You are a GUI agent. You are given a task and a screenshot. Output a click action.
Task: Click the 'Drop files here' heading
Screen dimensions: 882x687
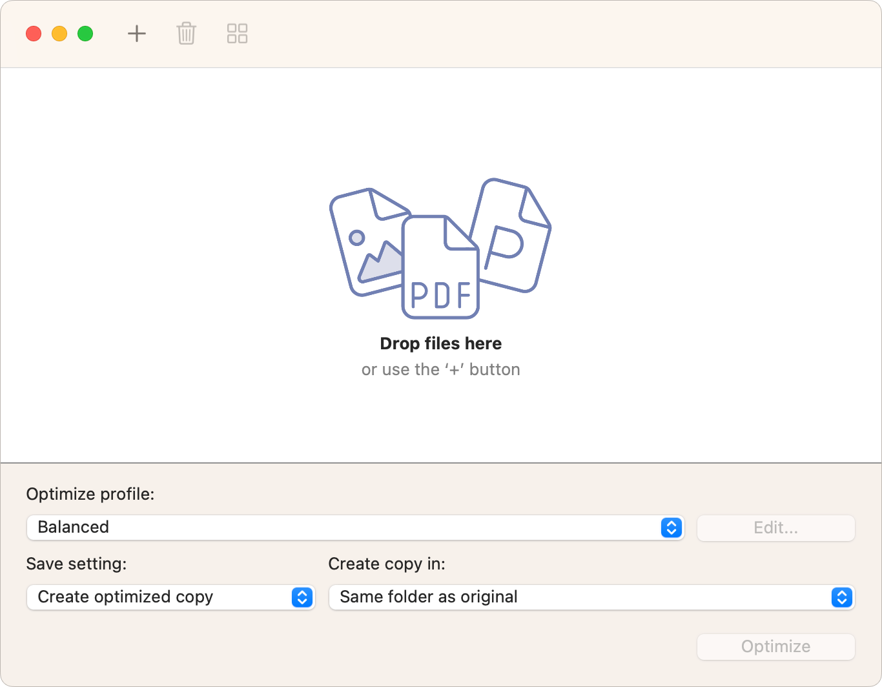pyautogui.click(x=441, y=343)
